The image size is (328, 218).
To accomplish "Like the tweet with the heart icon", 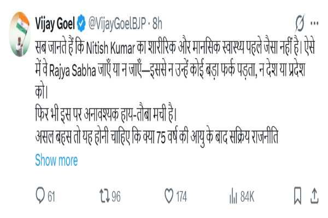I will (169, 196).
